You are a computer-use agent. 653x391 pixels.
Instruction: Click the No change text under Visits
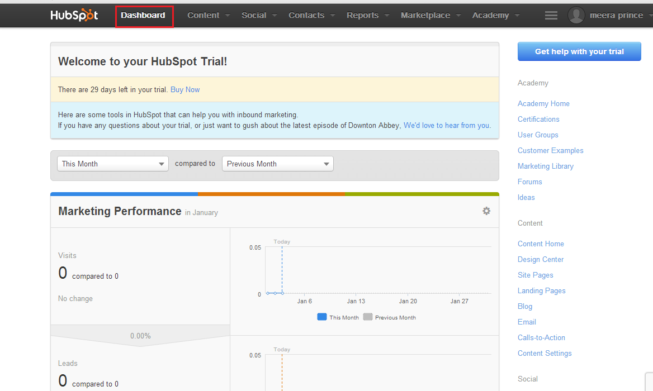(x=75, y=299)
